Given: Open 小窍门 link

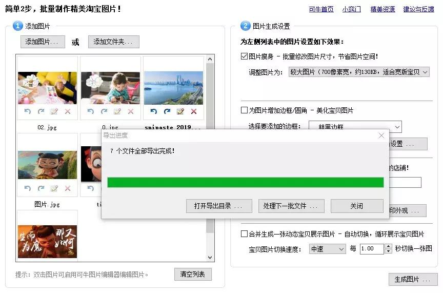Looking at the screenshot, I should (352, 9).
